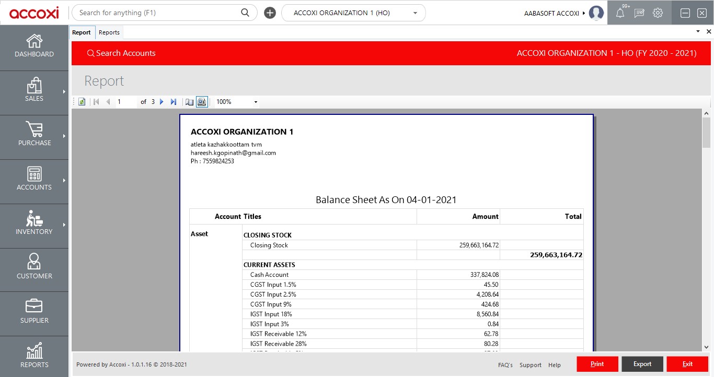Open the Accoxi search magnifier icon
Image resolution: width=714 pixels, height=377 pixels.
pyautogui.click(x=245, y=12)
